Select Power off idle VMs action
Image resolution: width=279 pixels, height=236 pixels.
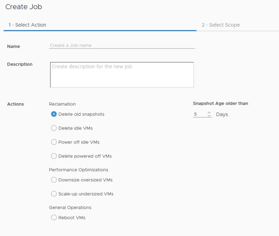pyautogui.click(x=54, y=142)
